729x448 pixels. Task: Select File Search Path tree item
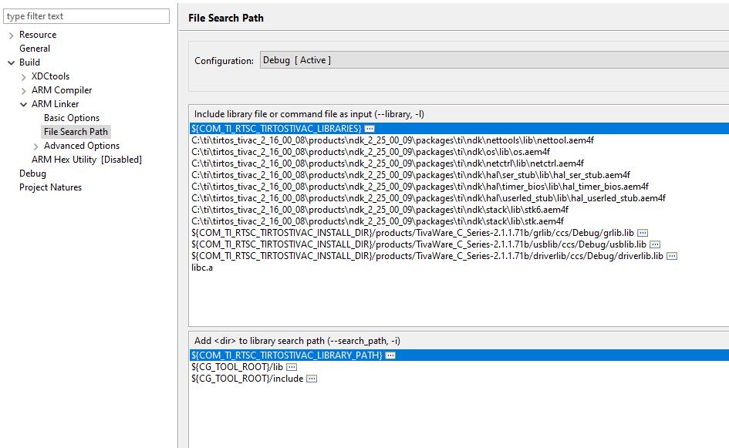pyautogui.click(x=76, y=132)
